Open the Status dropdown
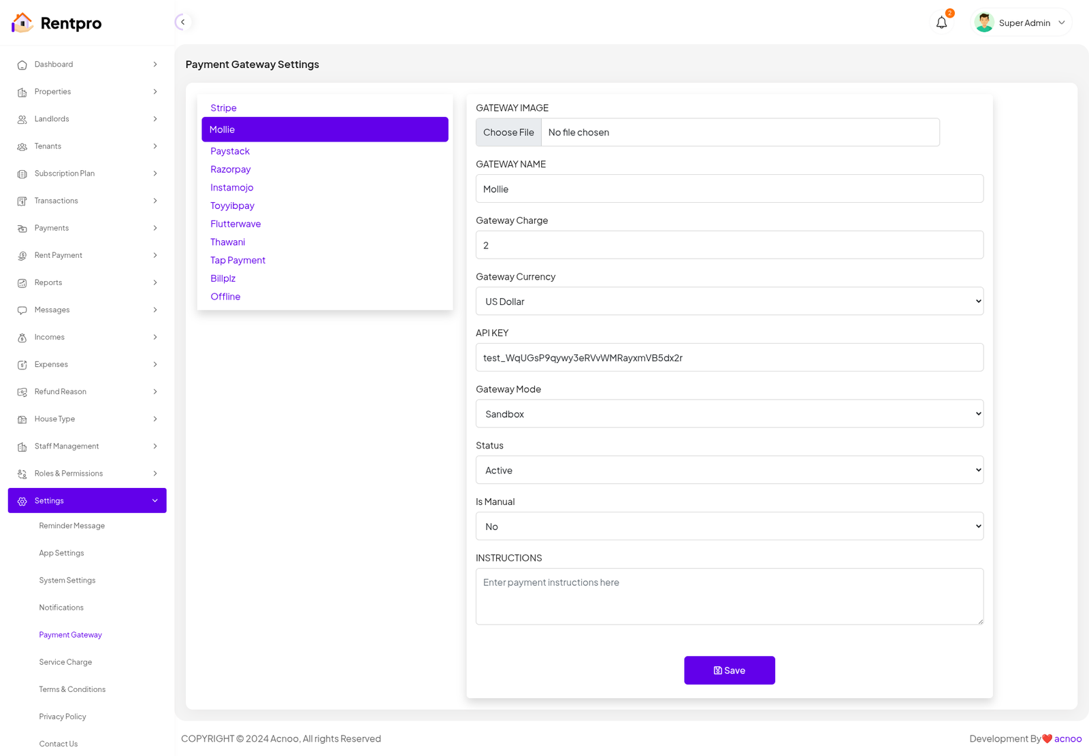The width and height of the screenshot is (1089, 756). [729, 470]
